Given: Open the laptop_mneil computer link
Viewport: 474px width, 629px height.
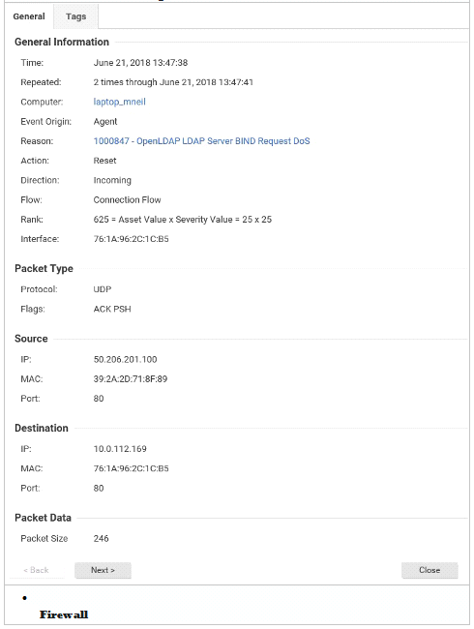Looking at the screenshot, I should [x=120, y=102].
